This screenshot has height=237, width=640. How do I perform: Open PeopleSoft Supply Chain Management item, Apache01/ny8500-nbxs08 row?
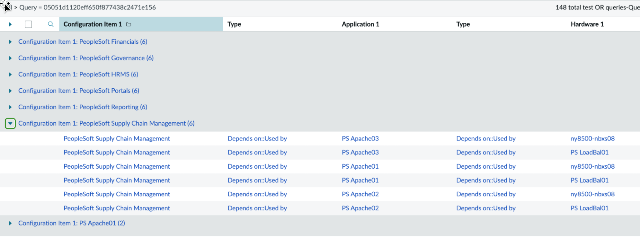click(x=117, y=167)
